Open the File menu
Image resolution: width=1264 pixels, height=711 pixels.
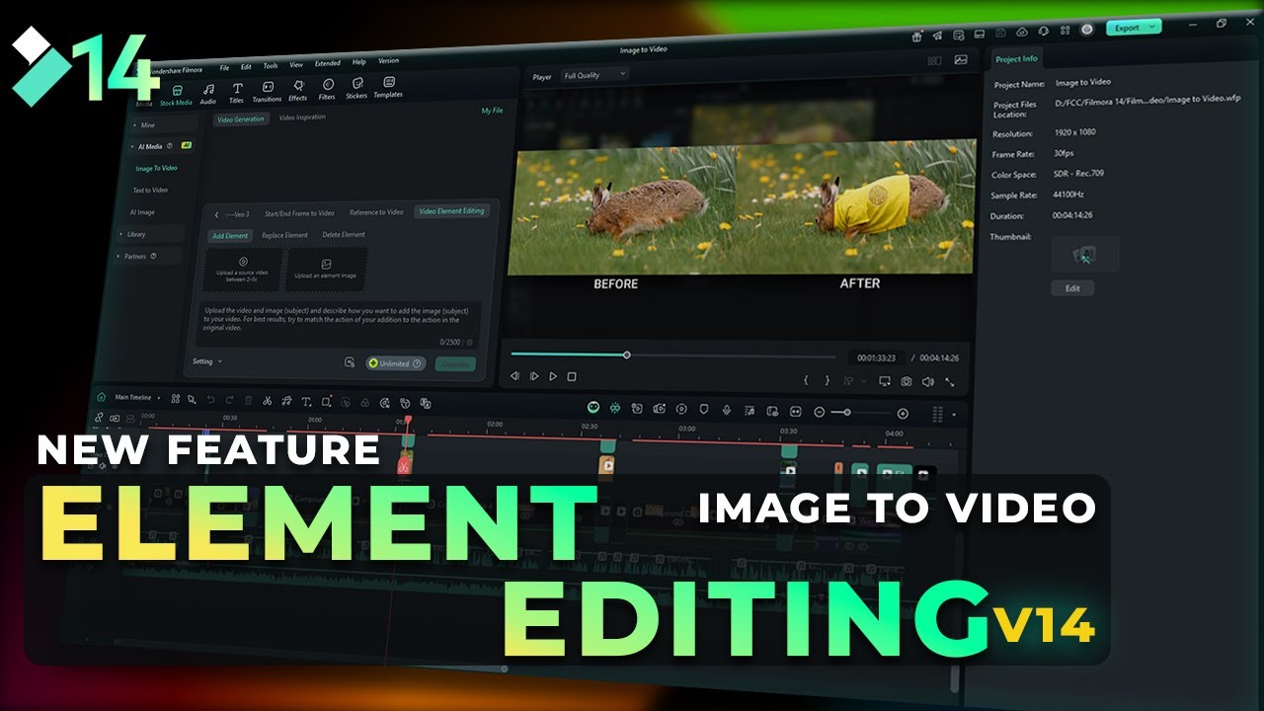(x=224, y=67)
